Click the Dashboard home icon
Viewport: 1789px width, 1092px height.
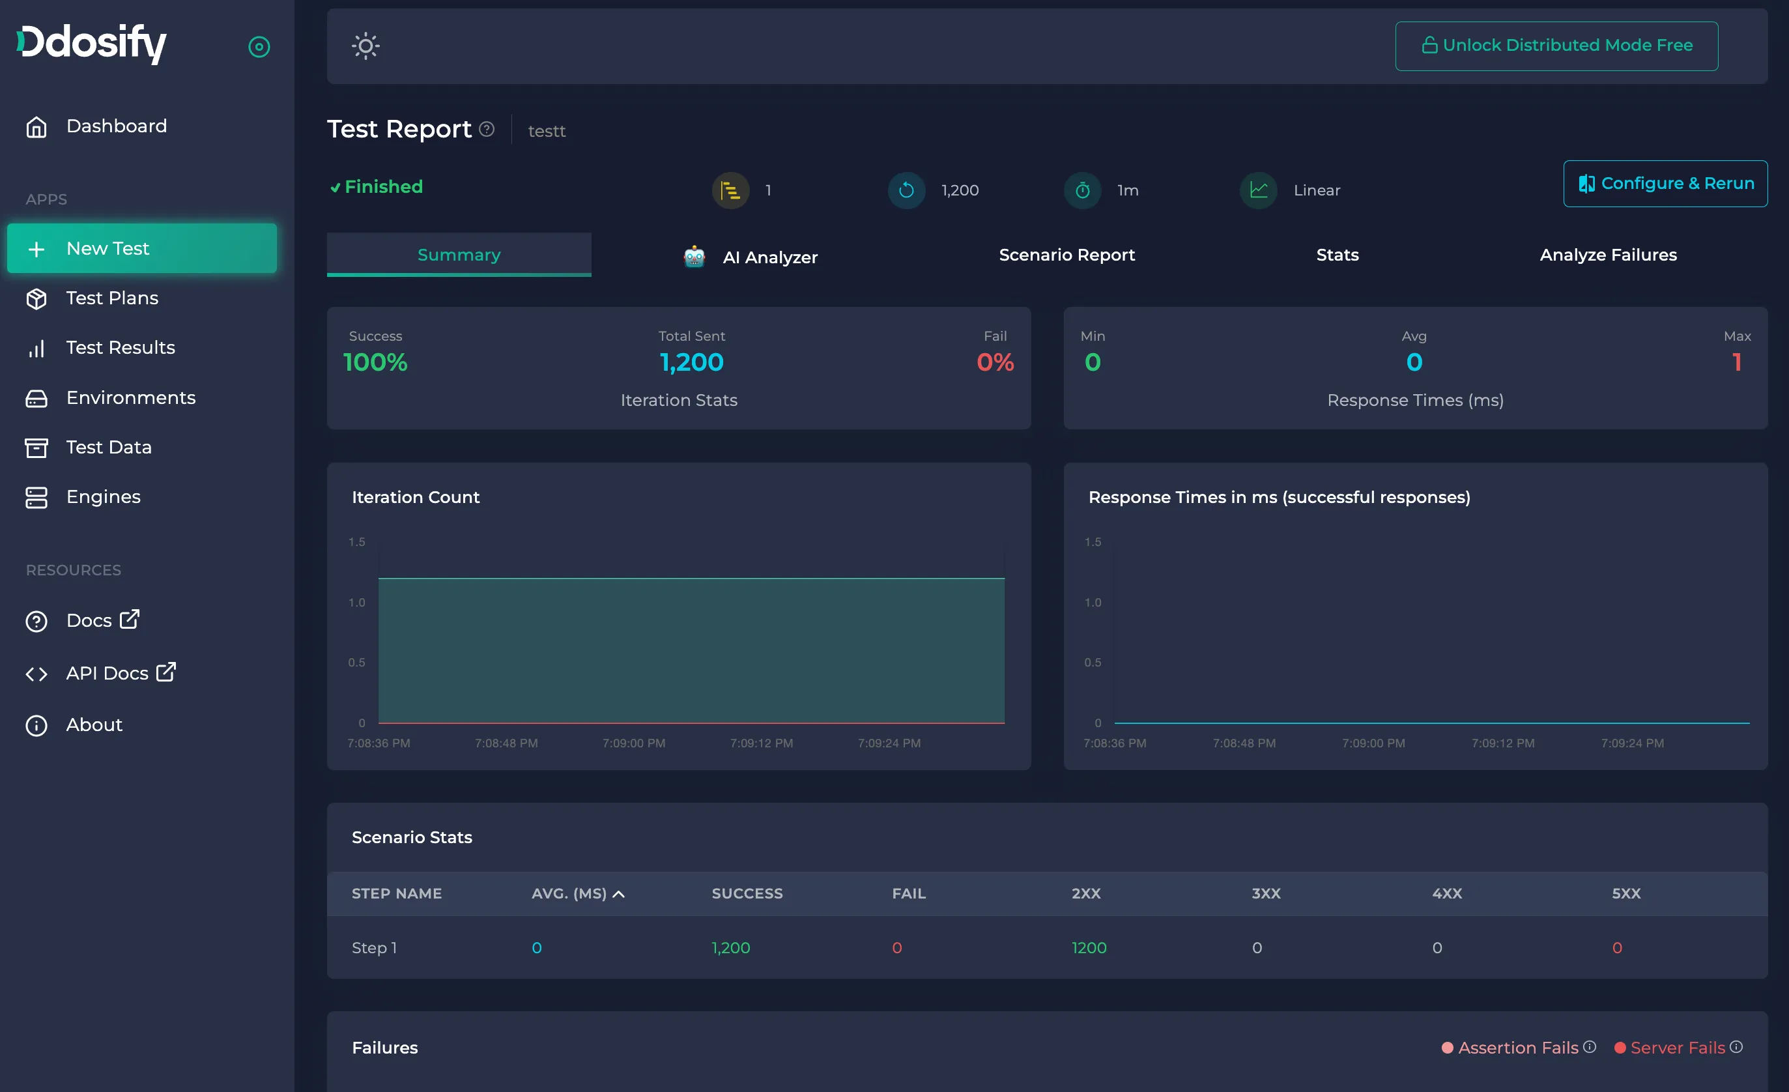pyautogui.click(x=36, y=127)
